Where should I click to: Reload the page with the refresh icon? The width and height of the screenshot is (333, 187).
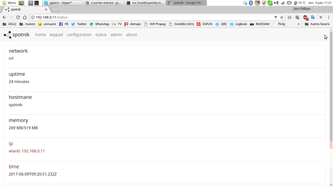tap(18, 17)
